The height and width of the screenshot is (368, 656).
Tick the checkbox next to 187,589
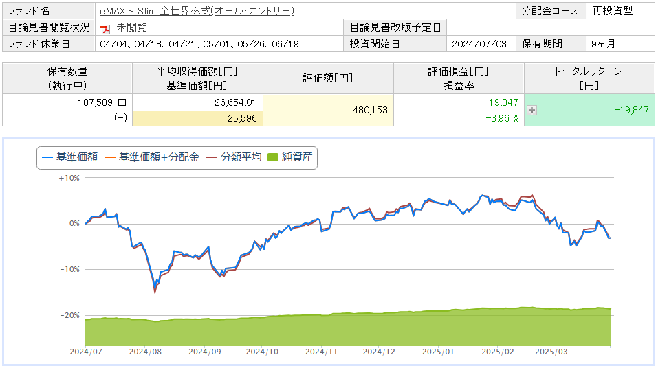(122, 102)
